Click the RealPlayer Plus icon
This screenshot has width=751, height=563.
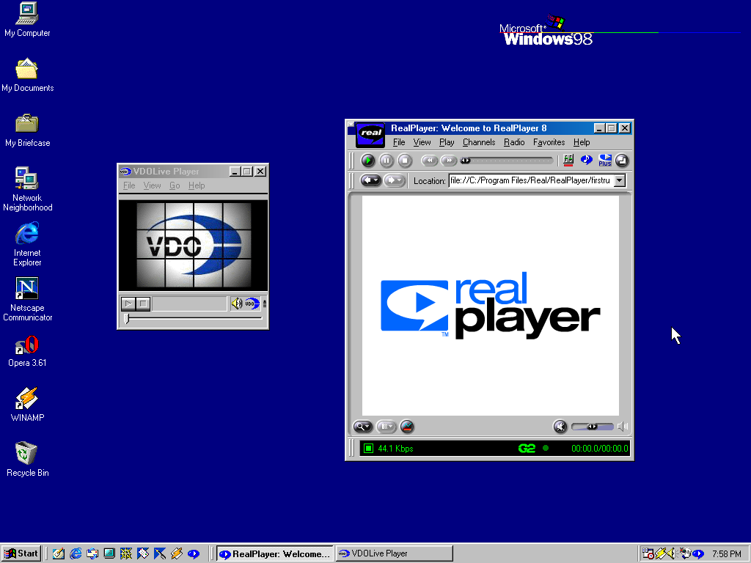[x=605, y=160]
